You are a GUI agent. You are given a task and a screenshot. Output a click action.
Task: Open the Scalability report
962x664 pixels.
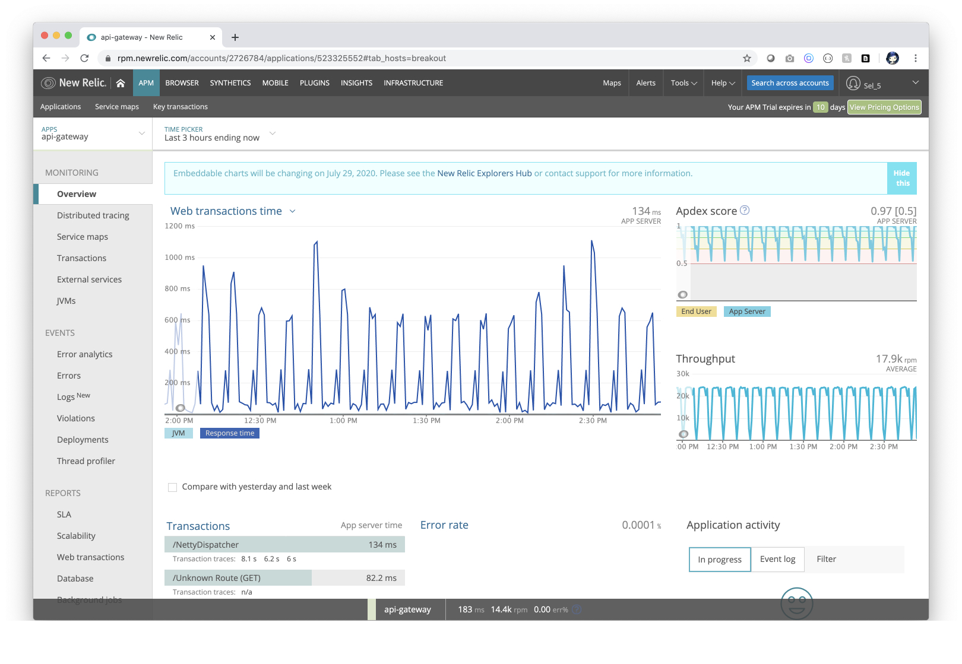pos(76,536)
